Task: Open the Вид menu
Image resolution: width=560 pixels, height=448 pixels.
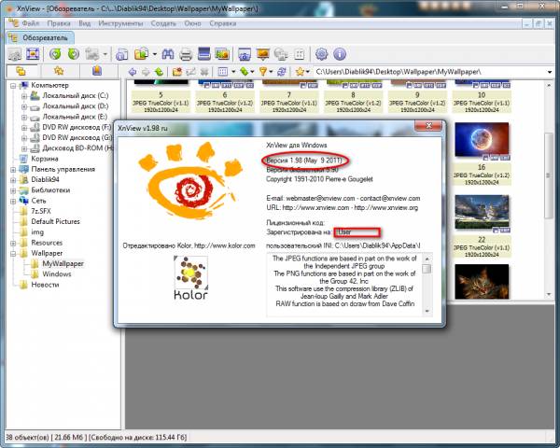Action: (85, 23)
